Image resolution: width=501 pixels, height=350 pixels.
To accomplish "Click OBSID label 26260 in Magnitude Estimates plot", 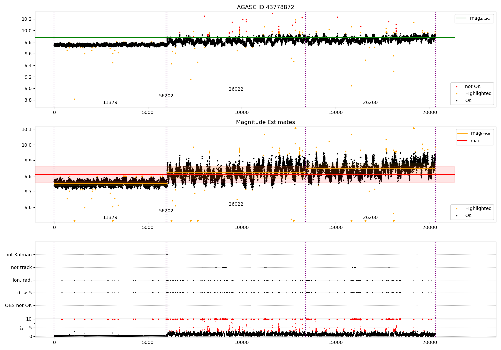I will 370,218.
